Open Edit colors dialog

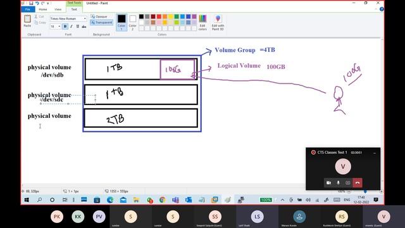(202, 23)
